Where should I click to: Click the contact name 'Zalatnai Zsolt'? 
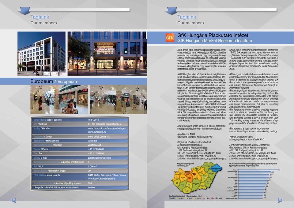(x=95, y=145)
